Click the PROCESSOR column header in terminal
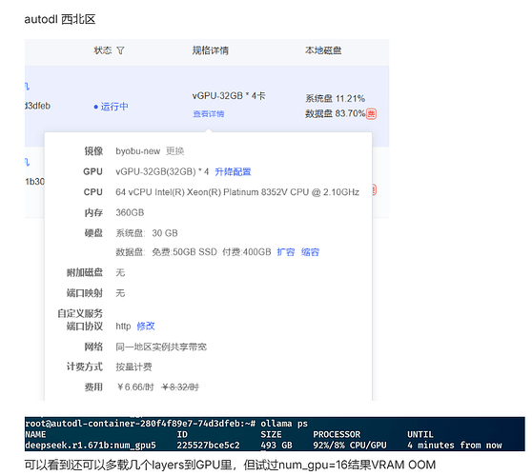 pyautogui.click(x=337, y=435)
